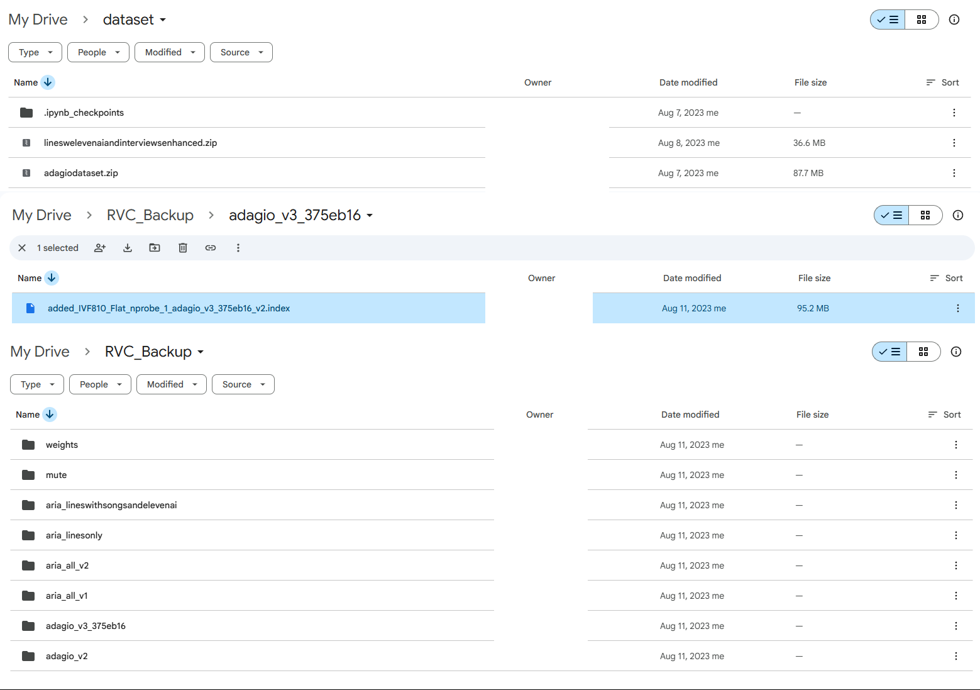Clear selection with the X icon

[x=22, y=248]
